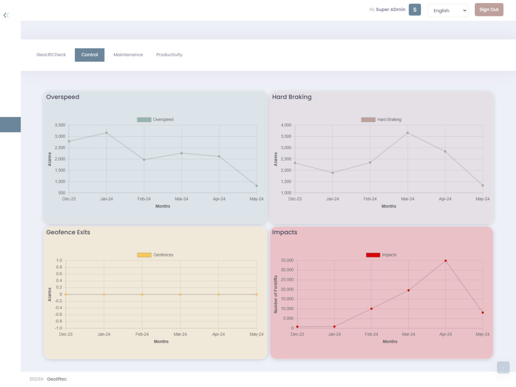Screen dimensions: 516x387
Task: Click the Hard Braking chart title
Action: coord(292,97)
